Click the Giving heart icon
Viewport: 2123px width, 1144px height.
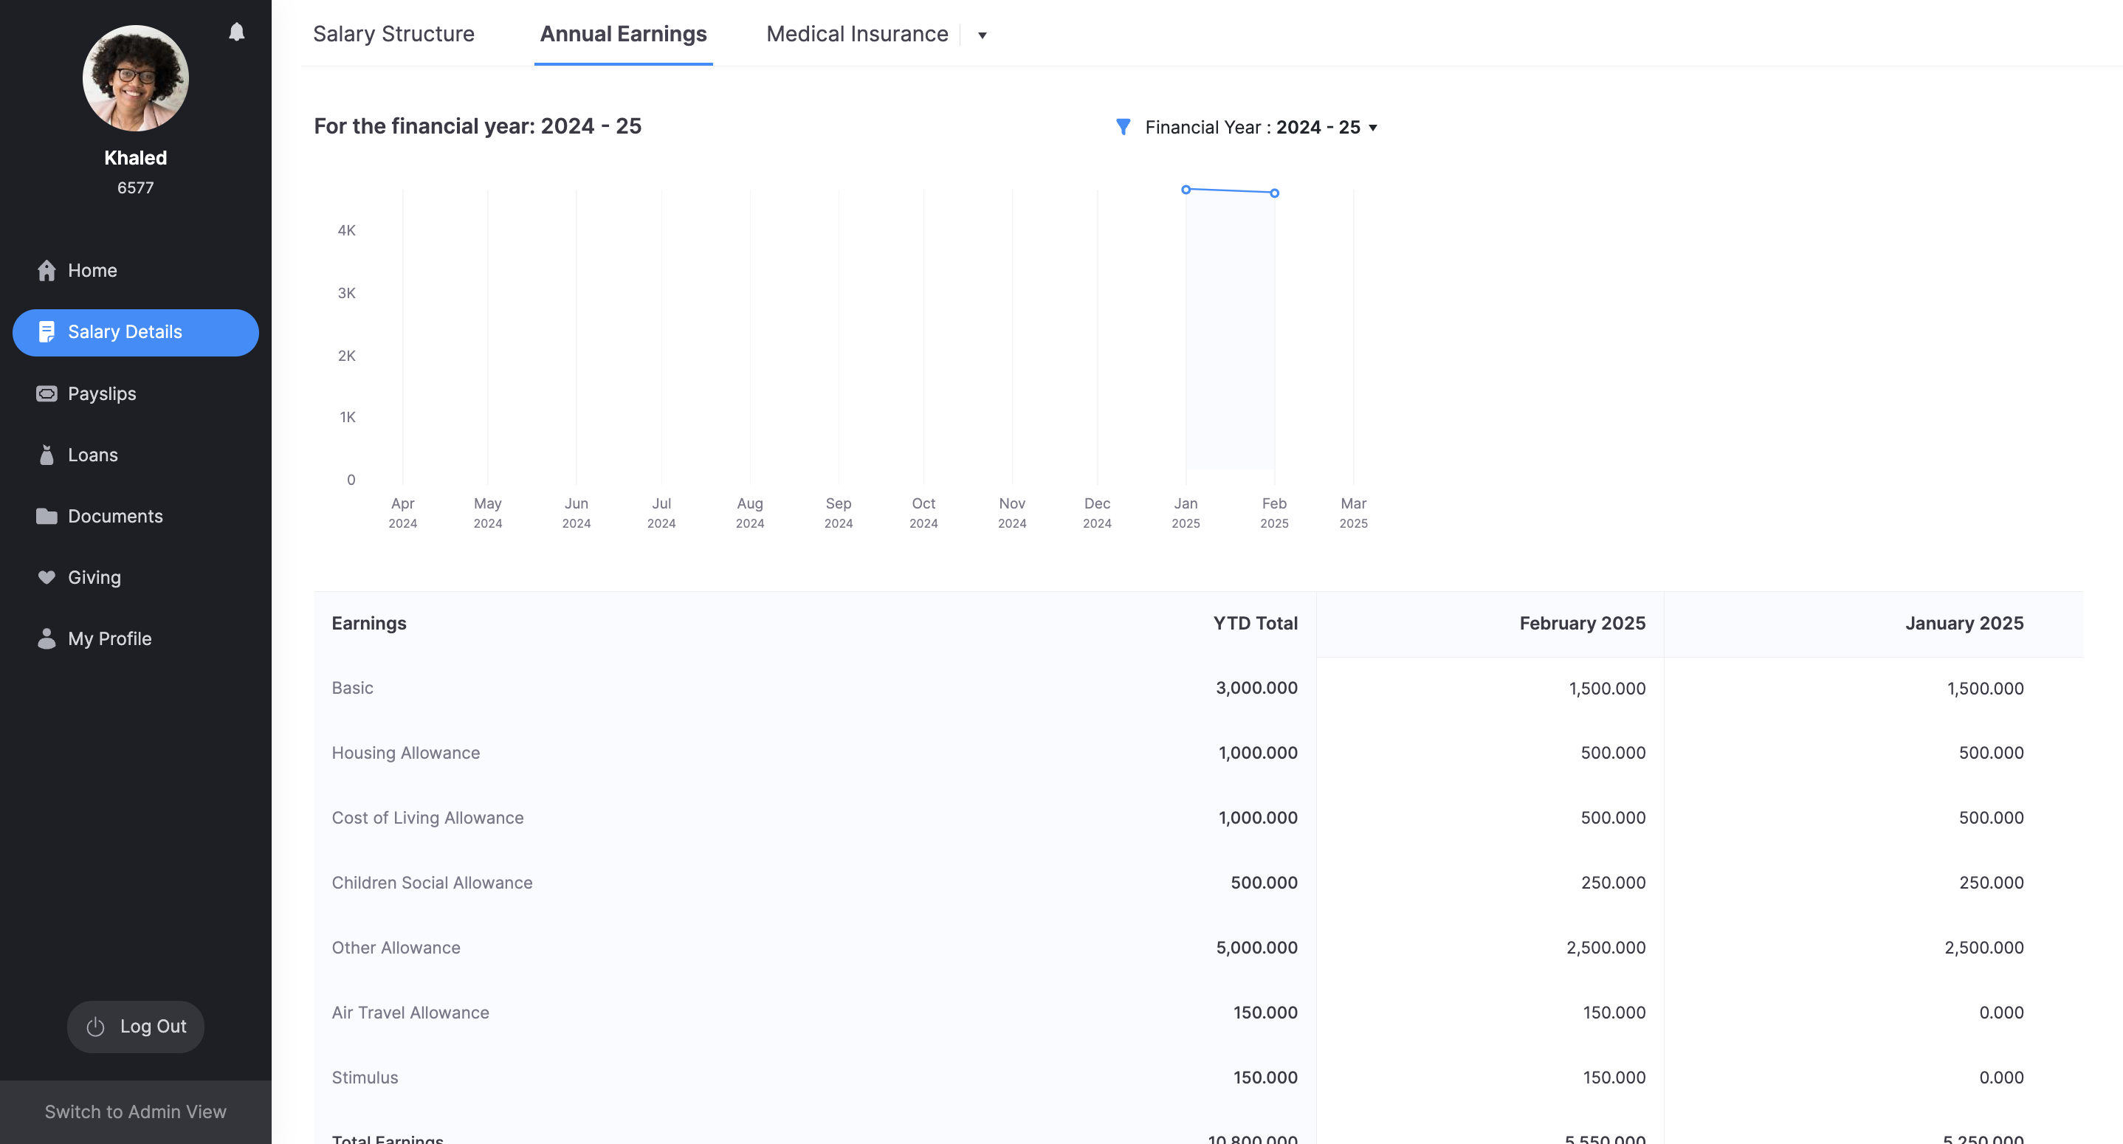click(x=47, y=577)
